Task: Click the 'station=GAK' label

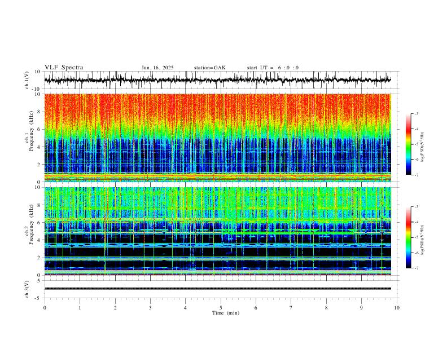Action: [210, 68]
